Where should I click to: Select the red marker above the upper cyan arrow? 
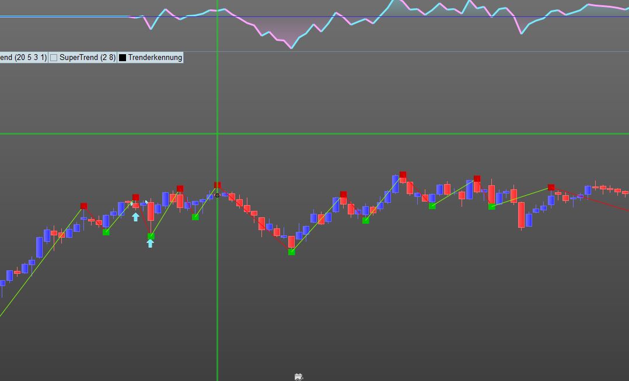pyautogui.click(x=135, y=197)
